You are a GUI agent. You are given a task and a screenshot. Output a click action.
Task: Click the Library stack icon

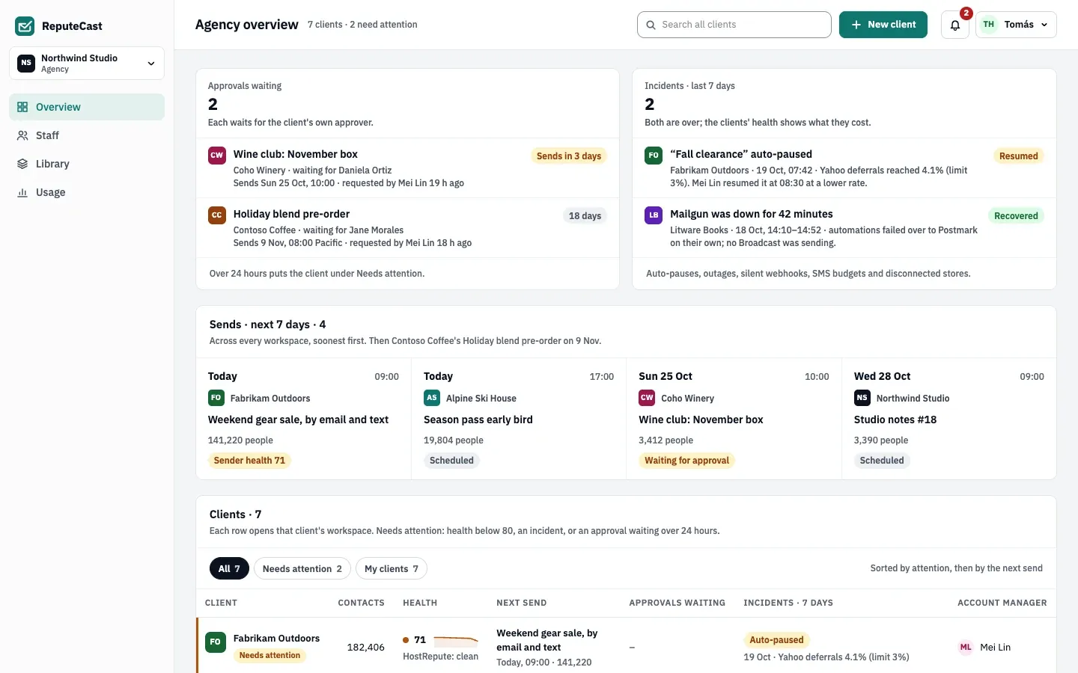[x=22, y=164]
